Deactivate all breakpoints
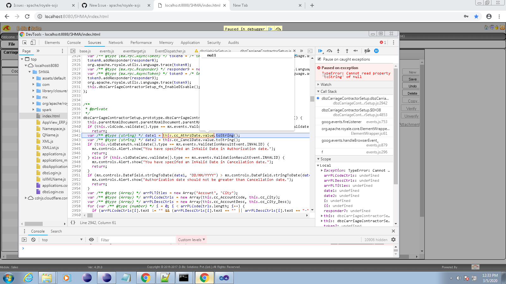 [x=367, y=51]
